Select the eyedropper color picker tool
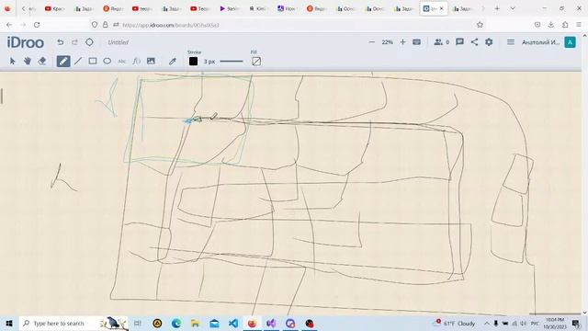588x331 pixels. coord(173,62)
